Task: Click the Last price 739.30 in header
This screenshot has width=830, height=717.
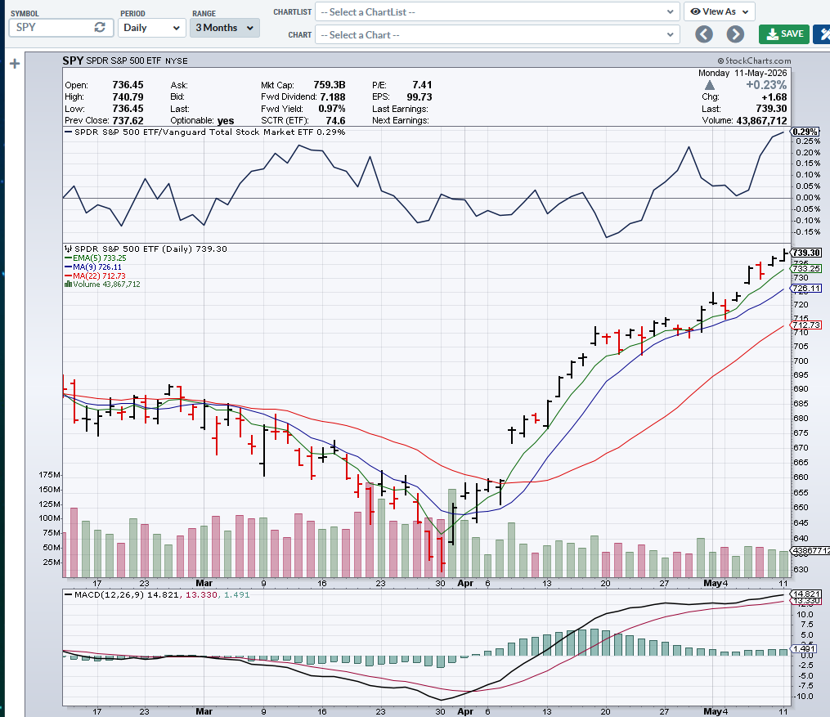Action: [x=771, y=109]
